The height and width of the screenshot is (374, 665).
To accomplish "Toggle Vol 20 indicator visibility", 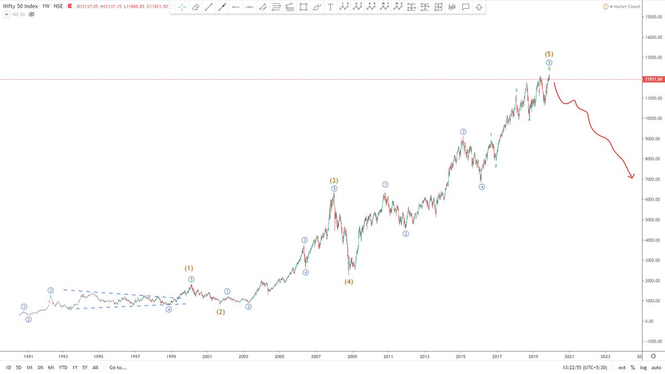I will 32,13.
